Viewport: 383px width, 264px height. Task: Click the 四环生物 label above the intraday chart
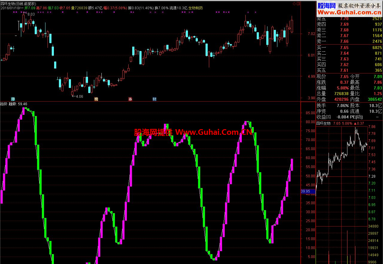(x=324, y=123)
